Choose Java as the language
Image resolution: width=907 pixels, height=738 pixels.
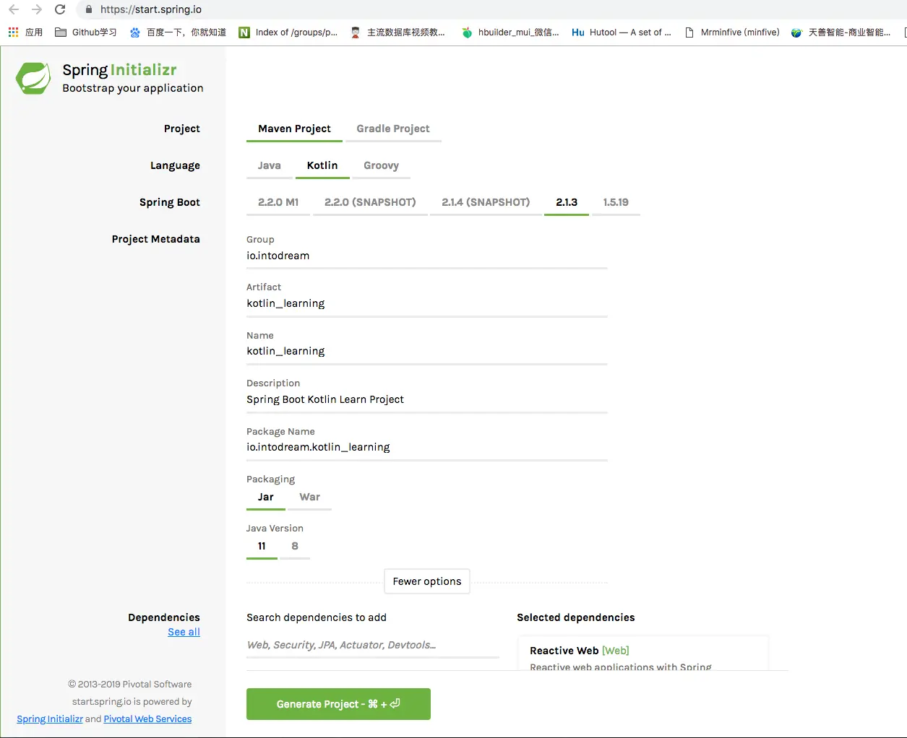(x=270, y=165)
